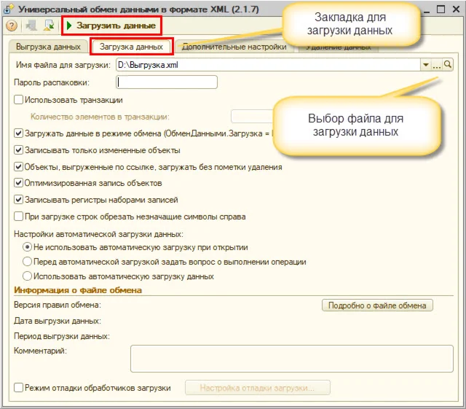Click the restore-settings toolbar icon

49,26
